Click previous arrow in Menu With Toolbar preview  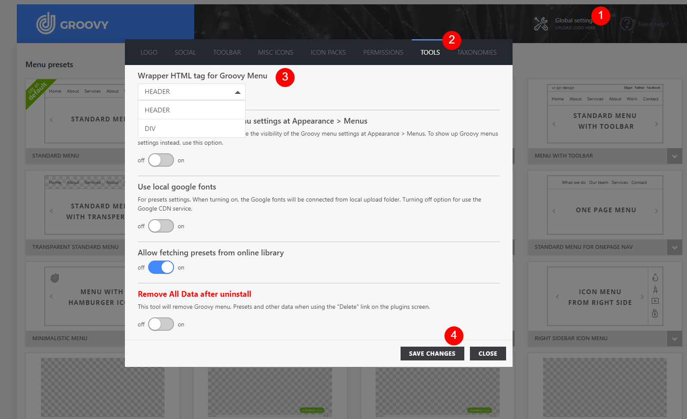554,124
